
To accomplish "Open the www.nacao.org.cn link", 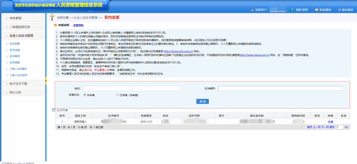I will 255,55.
